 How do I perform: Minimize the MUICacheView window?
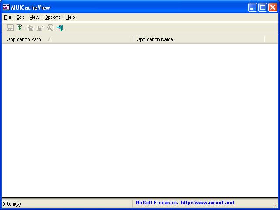click(x=252, y=7)
